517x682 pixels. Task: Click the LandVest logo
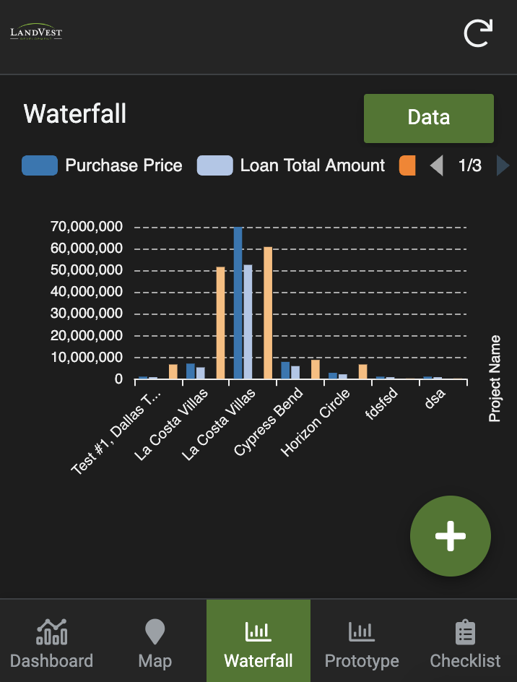pos(36,33)
